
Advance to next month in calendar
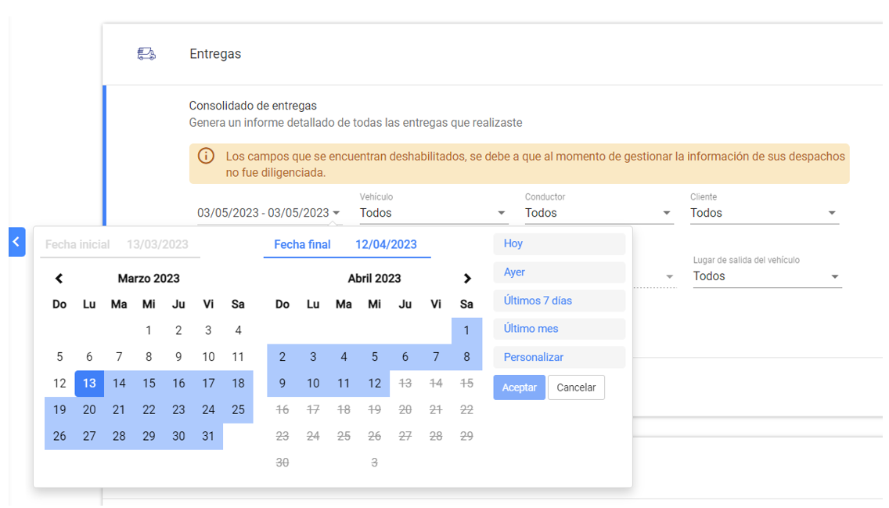tap(467, 279)
